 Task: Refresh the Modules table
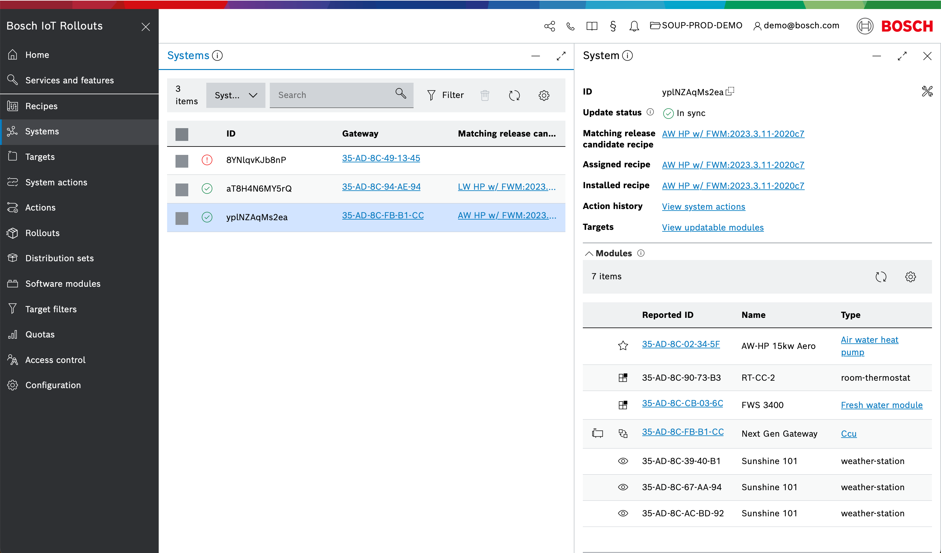(x=881, y=276)
